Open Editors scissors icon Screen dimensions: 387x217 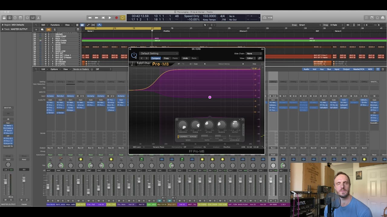point(38,18)
